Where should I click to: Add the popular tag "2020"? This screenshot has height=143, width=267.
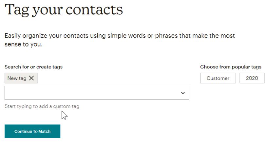(x=252, y=78)
